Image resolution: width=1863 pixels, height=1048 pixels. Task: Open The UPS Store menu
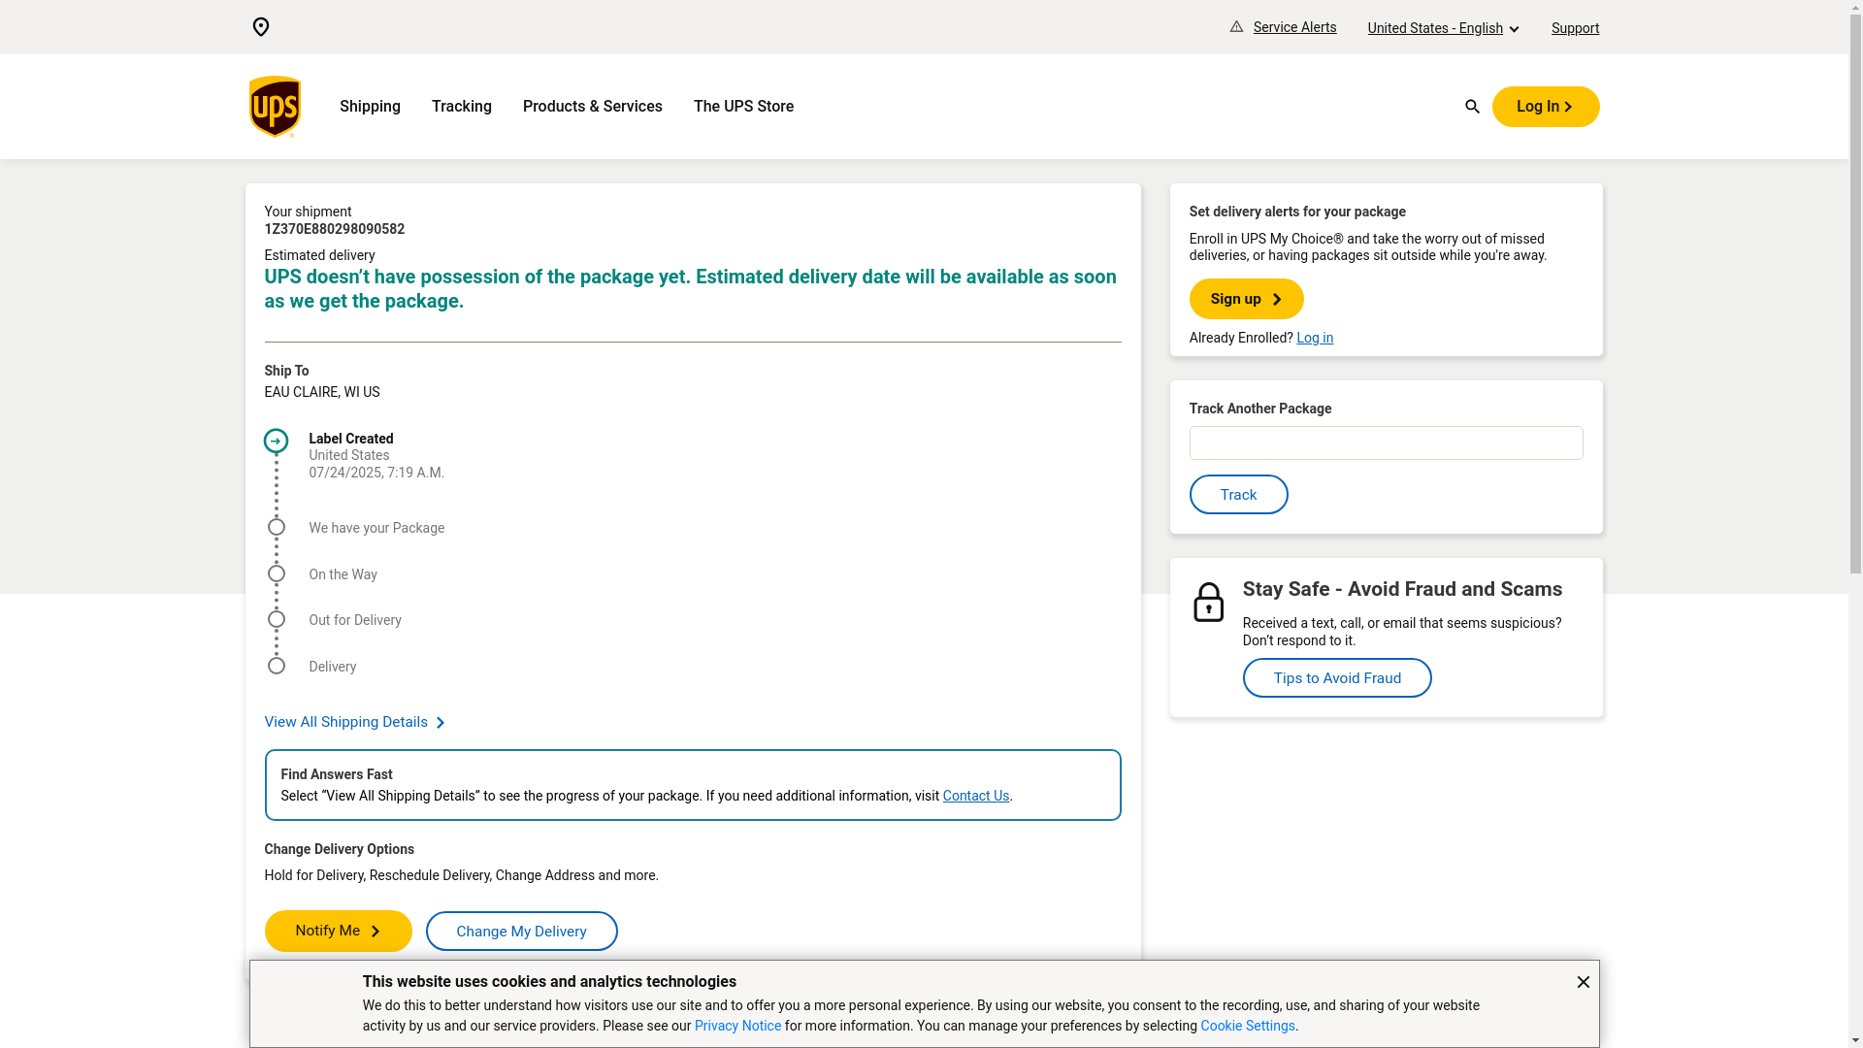coord(743,107)
